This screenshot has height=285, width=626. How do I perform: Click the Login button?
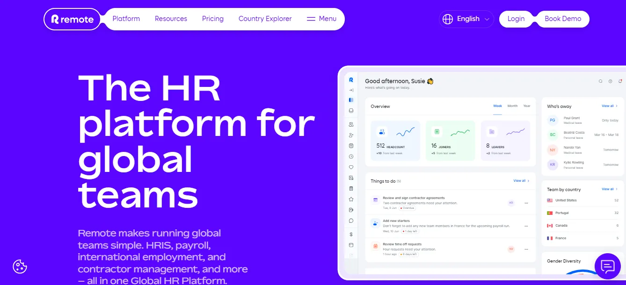(516, 19)
